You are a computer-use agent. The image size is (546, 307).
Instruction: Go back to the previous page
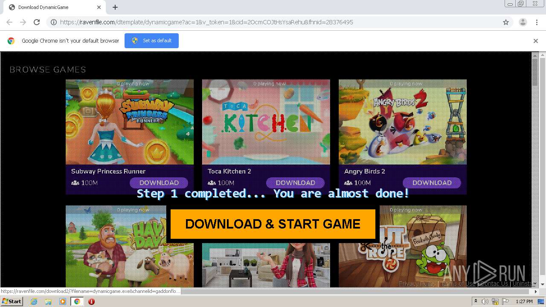pyautogui.click(x=9, y=22)
